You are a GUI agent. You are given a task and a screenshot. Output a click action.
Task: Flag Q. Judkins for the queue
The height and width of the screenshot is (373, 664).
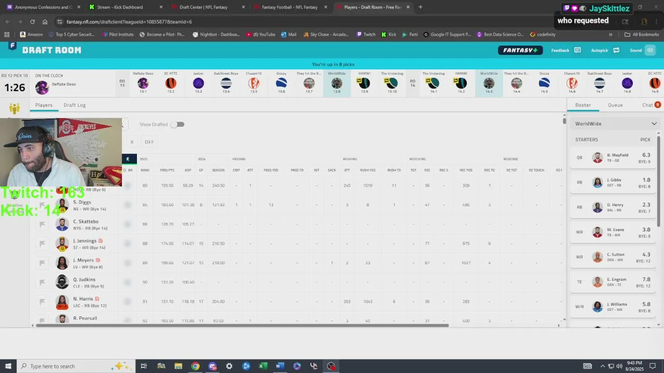pos(43,282)
